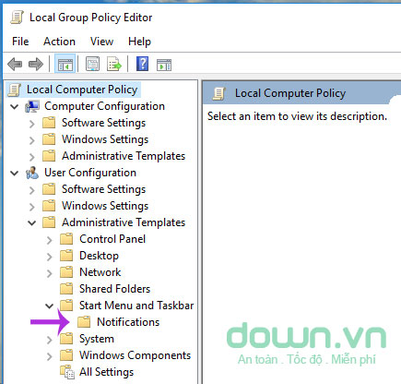The height and width of the screenshot is (384, 401).
Task: Select Windows Settings label under Computer Configuration
Action: point(105,139)
